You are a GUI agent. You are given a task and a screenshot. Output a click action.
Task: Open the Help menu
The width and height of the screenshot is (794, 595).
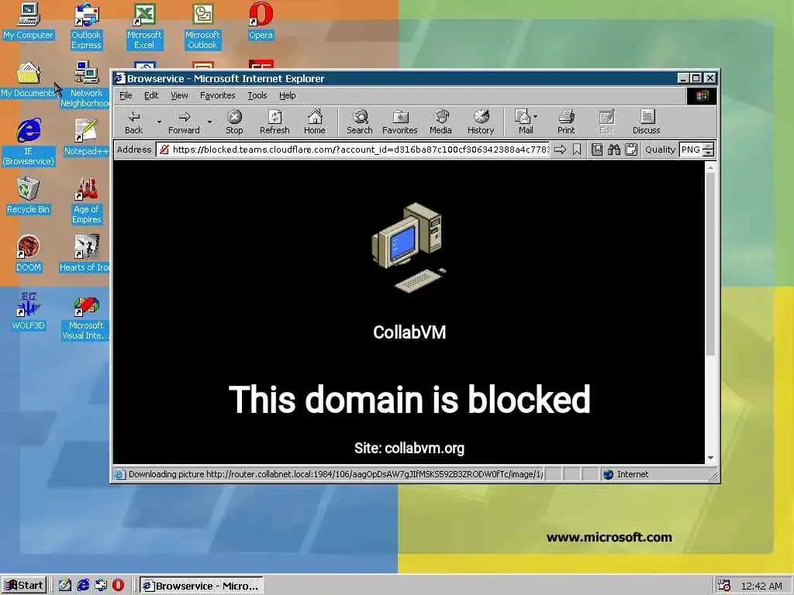point(287,95)
